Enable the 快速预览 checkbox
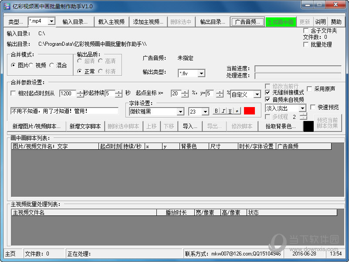Screen dimensions: 349x262 click(313, 107)
